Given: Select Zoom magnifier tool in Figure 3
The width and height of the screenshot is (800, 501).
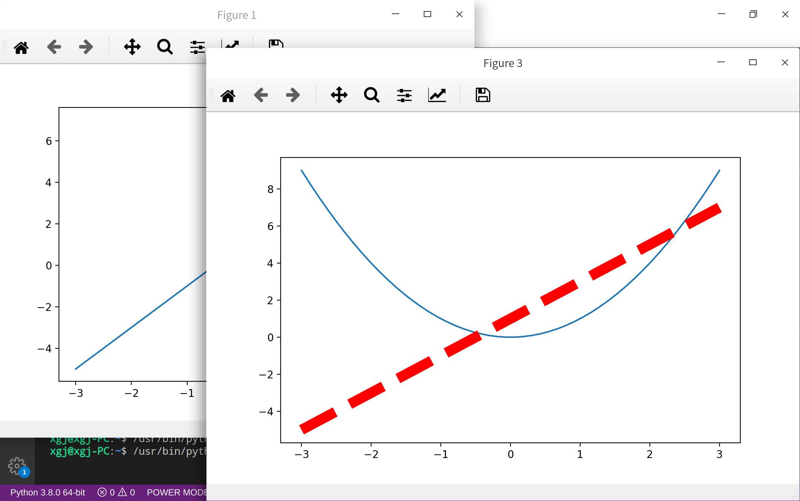Looking at the screenshot, I should (371, 95).
